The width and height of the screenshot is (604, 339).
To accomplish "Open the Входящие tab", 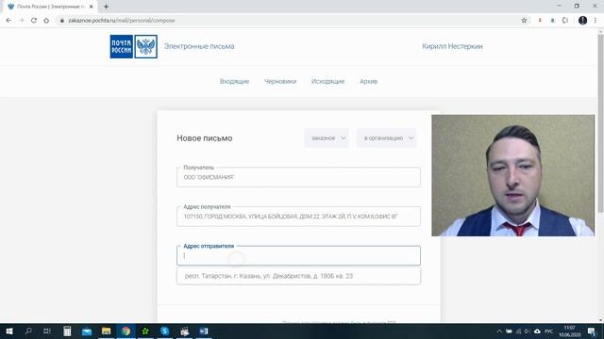I will [x=235, y=81].
